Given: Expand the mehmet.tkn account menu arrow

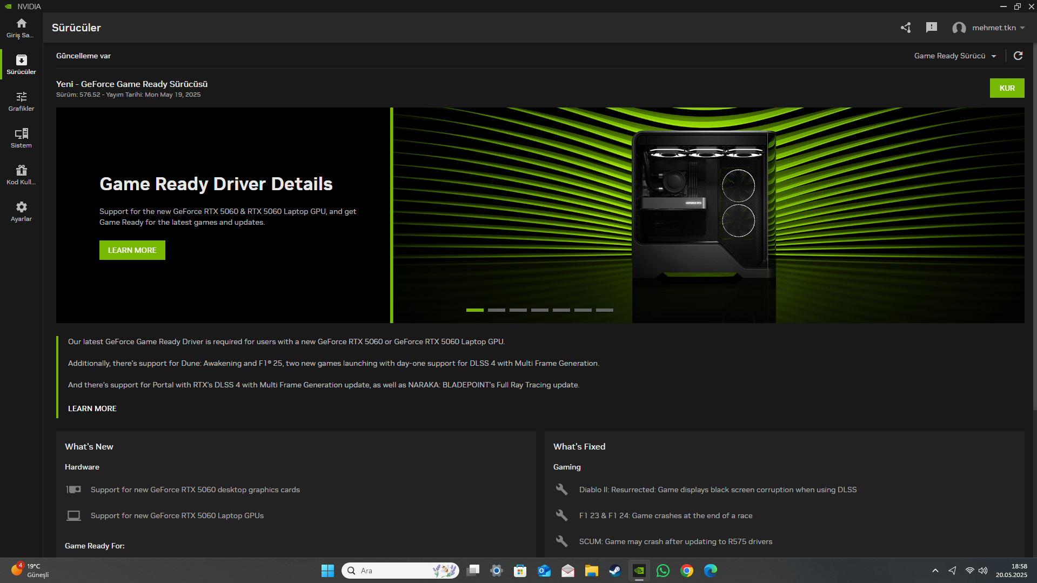Looking at the screenshot, I should pos(1022,28).
